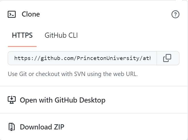Copy the repository URL to clipboard
This screenshot has height=140, width=188.
click(167, 58)
